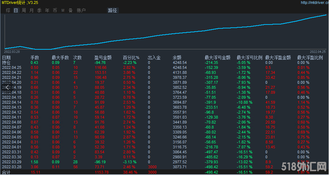Click max floating profit 41.59
329x175 pixels.
click(x=270, y=102)
